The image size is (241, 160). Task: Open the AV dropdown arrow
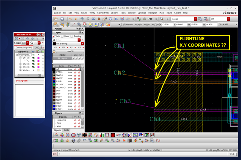(59, 47)
